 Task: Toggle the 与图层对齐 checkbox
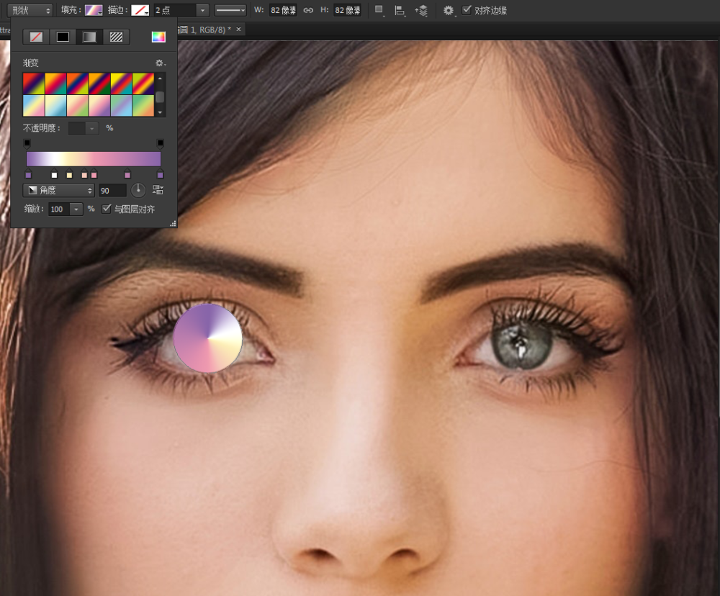(107, 209)
